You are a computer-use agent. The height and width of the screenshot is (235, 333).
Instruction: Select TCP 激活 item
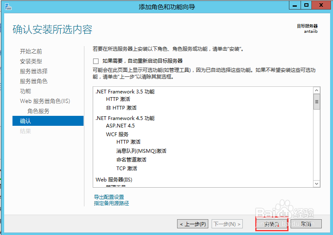coord(127,169)
